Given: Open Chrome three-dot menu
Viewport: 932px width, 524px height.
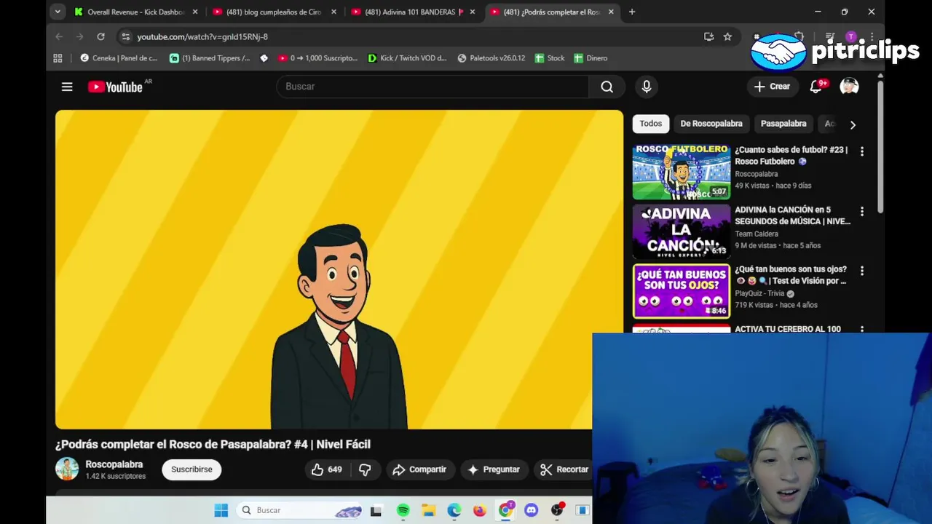Looking at the screenshot, I should click(x=872, y=36).
